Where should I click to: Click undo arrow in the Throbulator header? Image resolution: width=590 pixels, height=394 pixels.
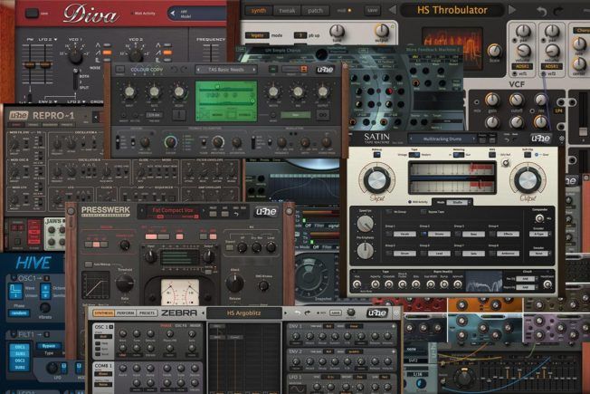[x=541, y=11]
